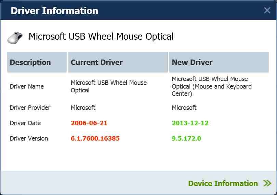
Task: Close the Driver Information dialog
Action: pos(267,10)
